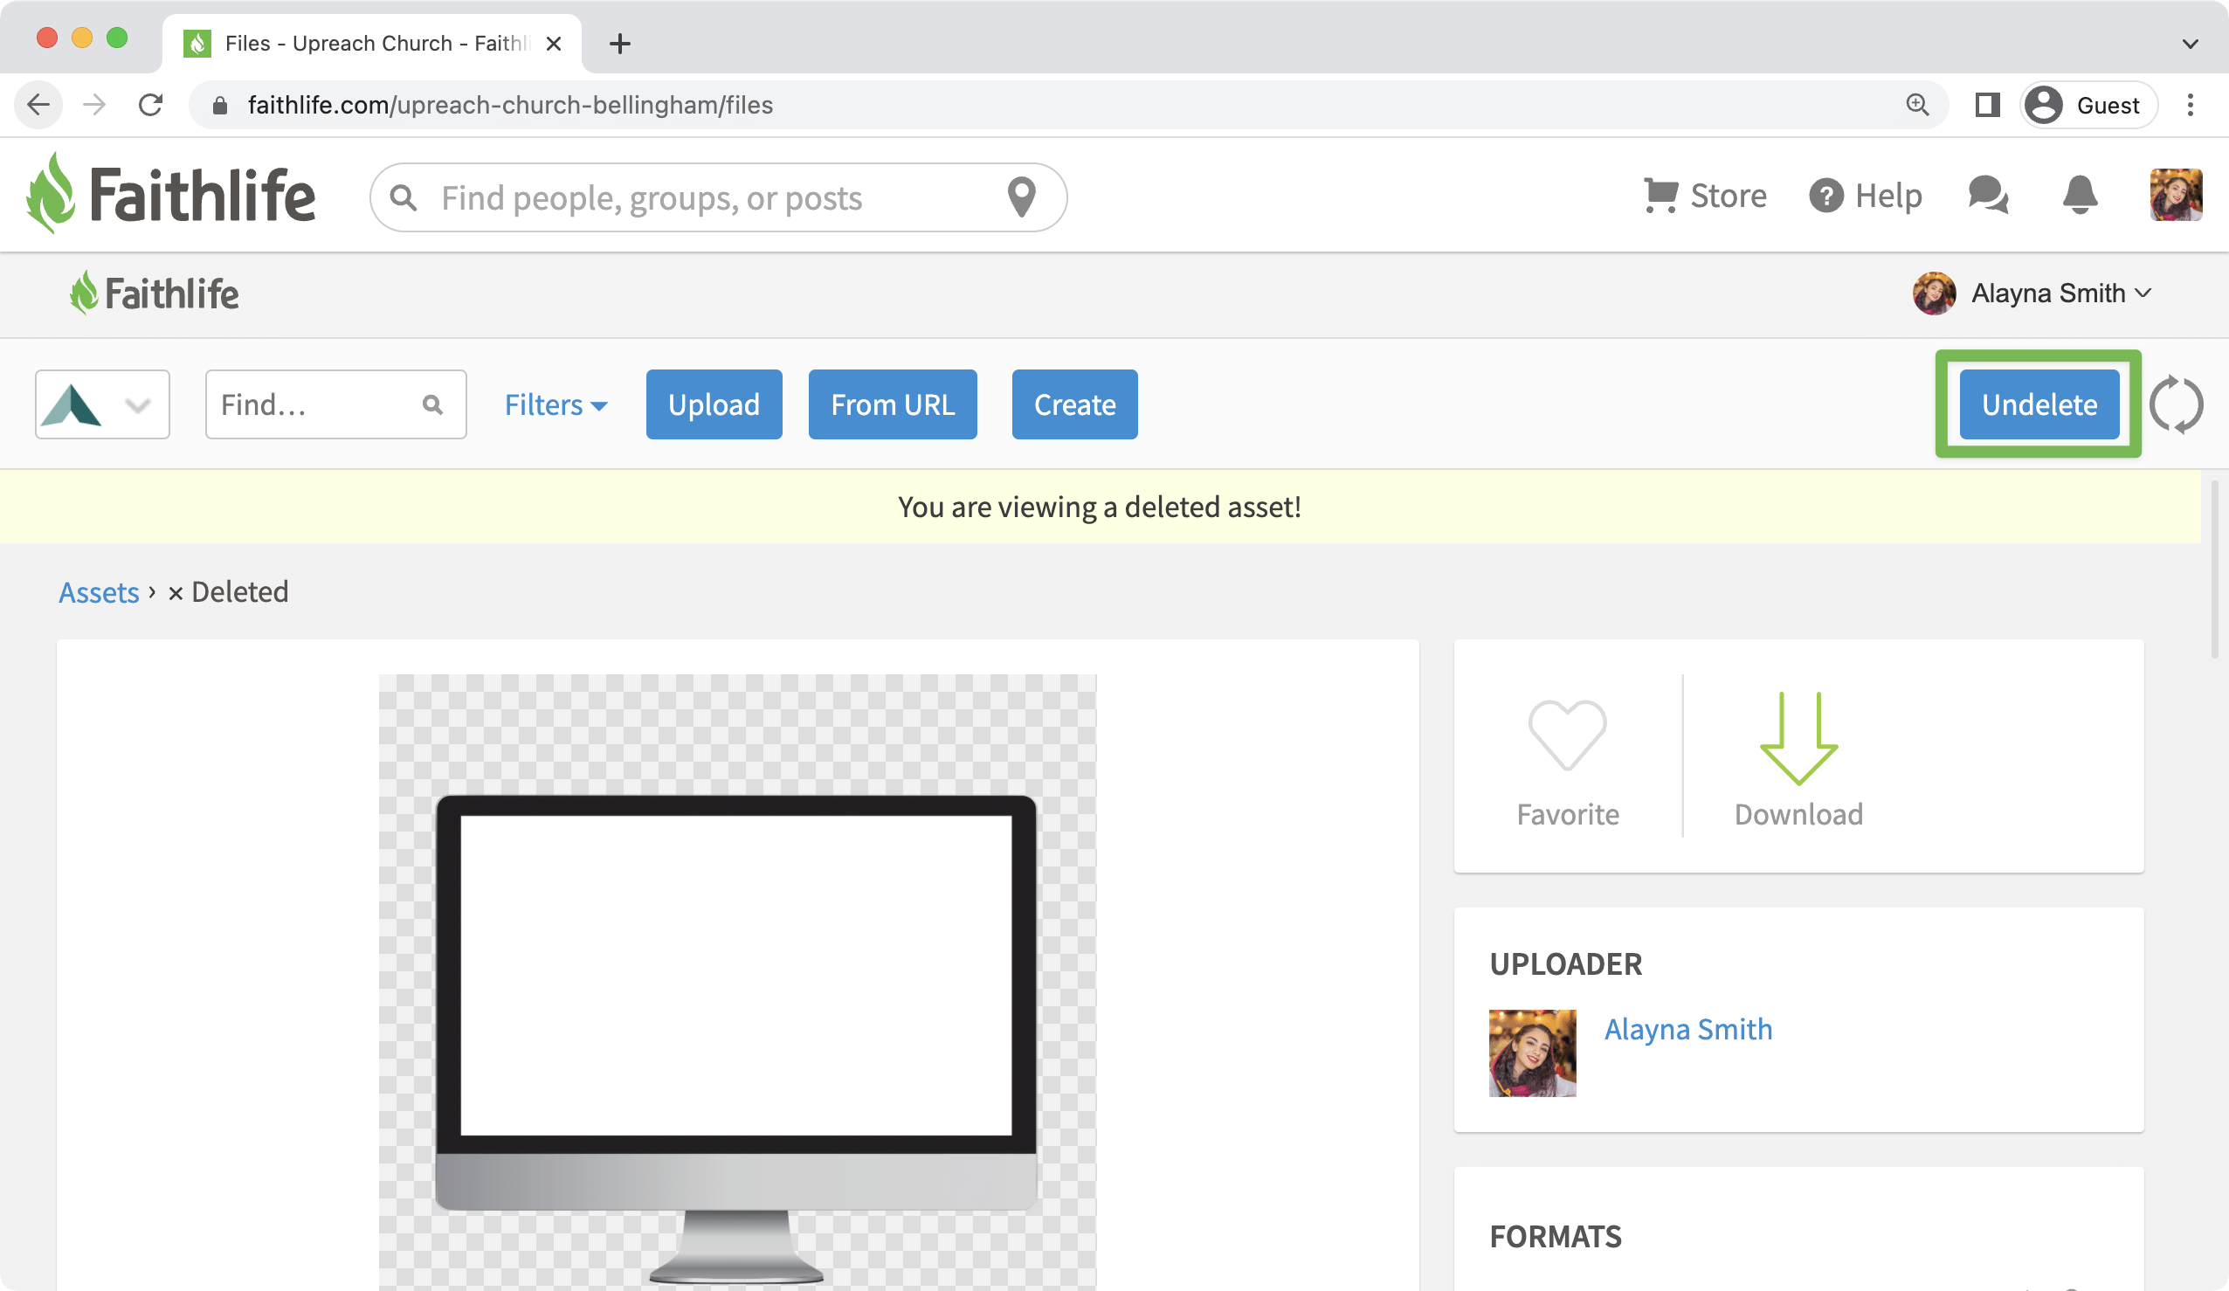Screen dimensions: 2229x1291
Task: Click the From URL button
Action: click(x=893, y=404)
